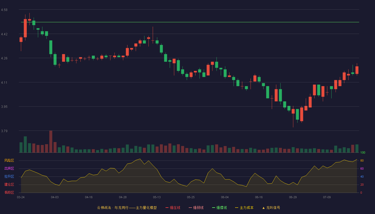This screenshot has width=375, height=214.
Task: Click the red 强压线 line marker icon
Action: (x=167, y=208)
